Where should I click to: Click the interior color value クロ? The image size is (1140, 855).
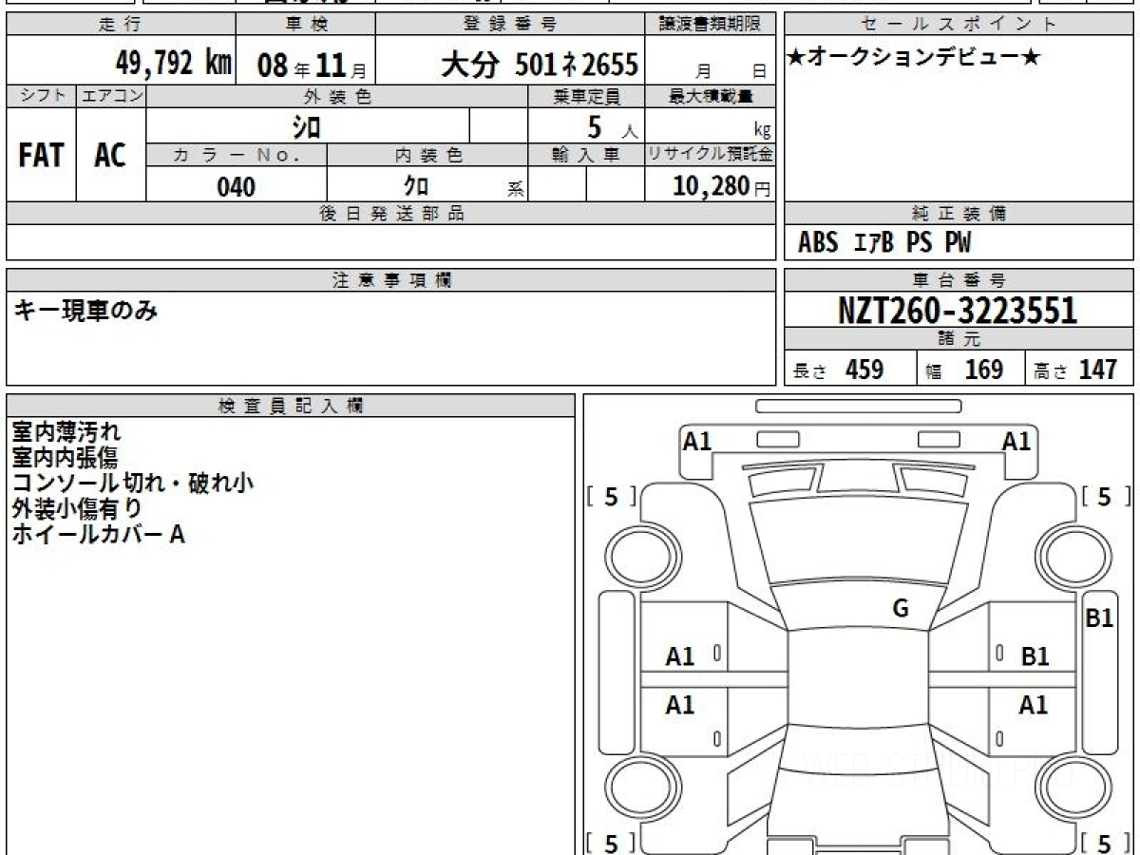[x=416, y=185]
